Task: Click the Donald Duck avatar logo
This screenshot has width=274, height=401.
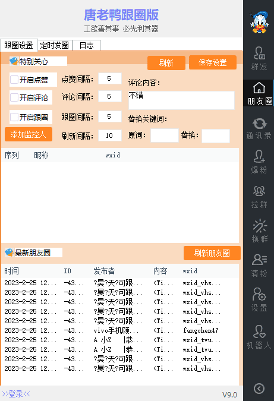Action: click(259, 22)
